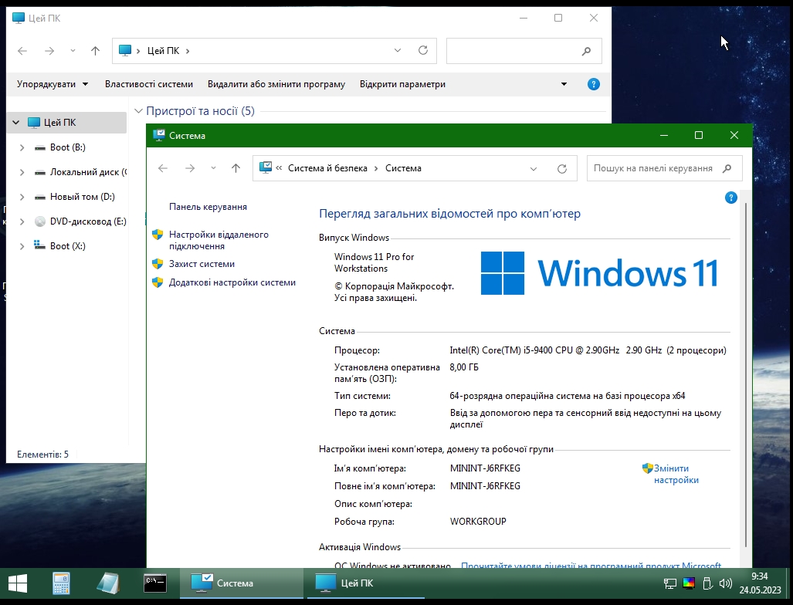793x605 pixels.
Task: Click Відкрити параметри in the toolbar
Action: click(x=402, y=84)
